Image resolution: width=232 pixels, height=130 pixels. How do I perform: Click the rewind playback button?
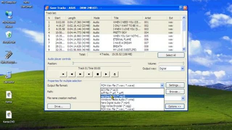(x=72, y=74)
